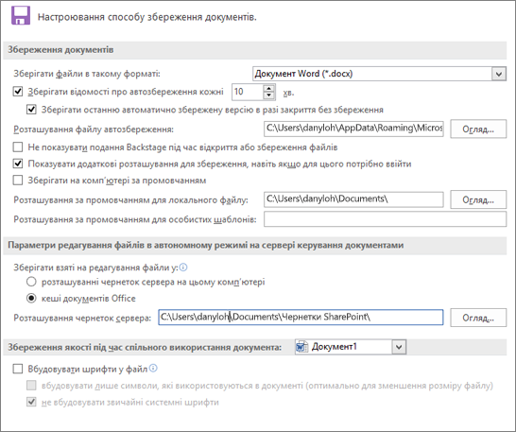
Task: Click info icon beside 'Вбудовувати шрифти у файл'
Action: point(153,368)
